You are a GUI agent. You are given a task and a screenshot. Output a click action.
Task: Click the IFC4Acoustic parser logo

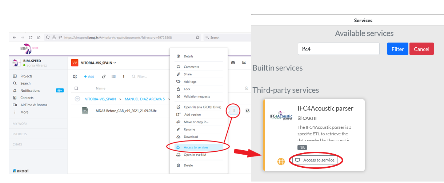tap(281, 116)
